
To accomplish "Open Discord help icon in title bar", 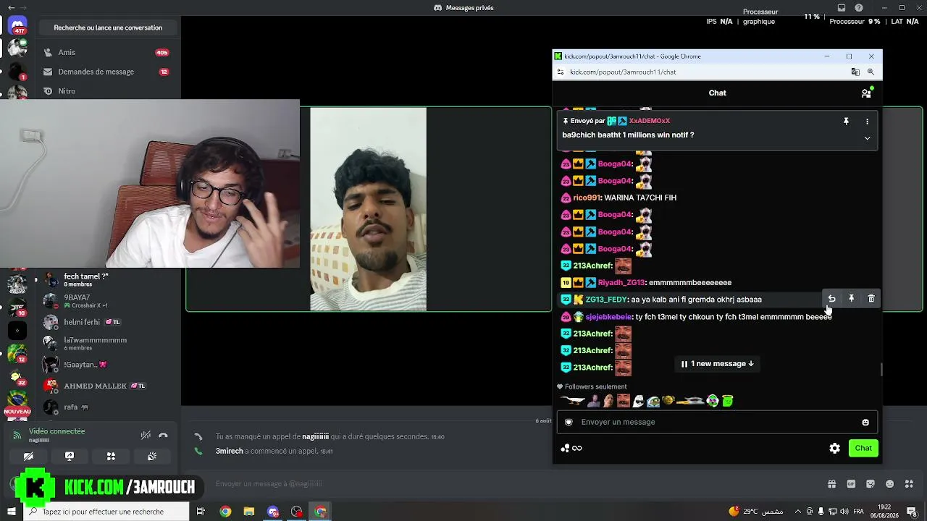I will click(859, 8).
